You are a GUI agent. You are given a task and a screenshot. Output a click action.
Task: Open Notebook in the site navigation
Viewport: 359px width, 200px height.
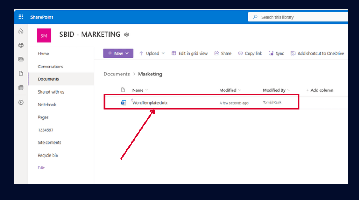coord(47,105)
